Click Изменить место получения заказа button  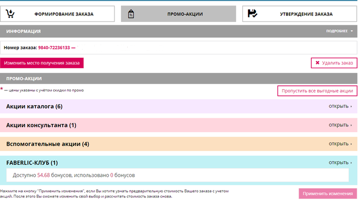pyautogui.click(x=42, y=63)
